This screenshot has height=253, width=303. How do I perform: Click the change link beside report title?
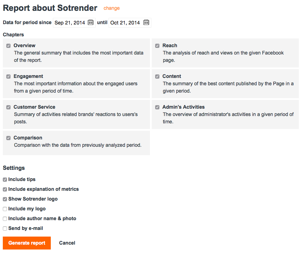(111, 8)
